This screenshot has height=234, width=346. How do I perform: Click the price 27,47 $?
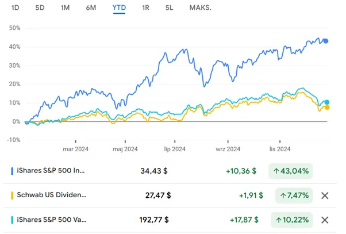[158, 195]
